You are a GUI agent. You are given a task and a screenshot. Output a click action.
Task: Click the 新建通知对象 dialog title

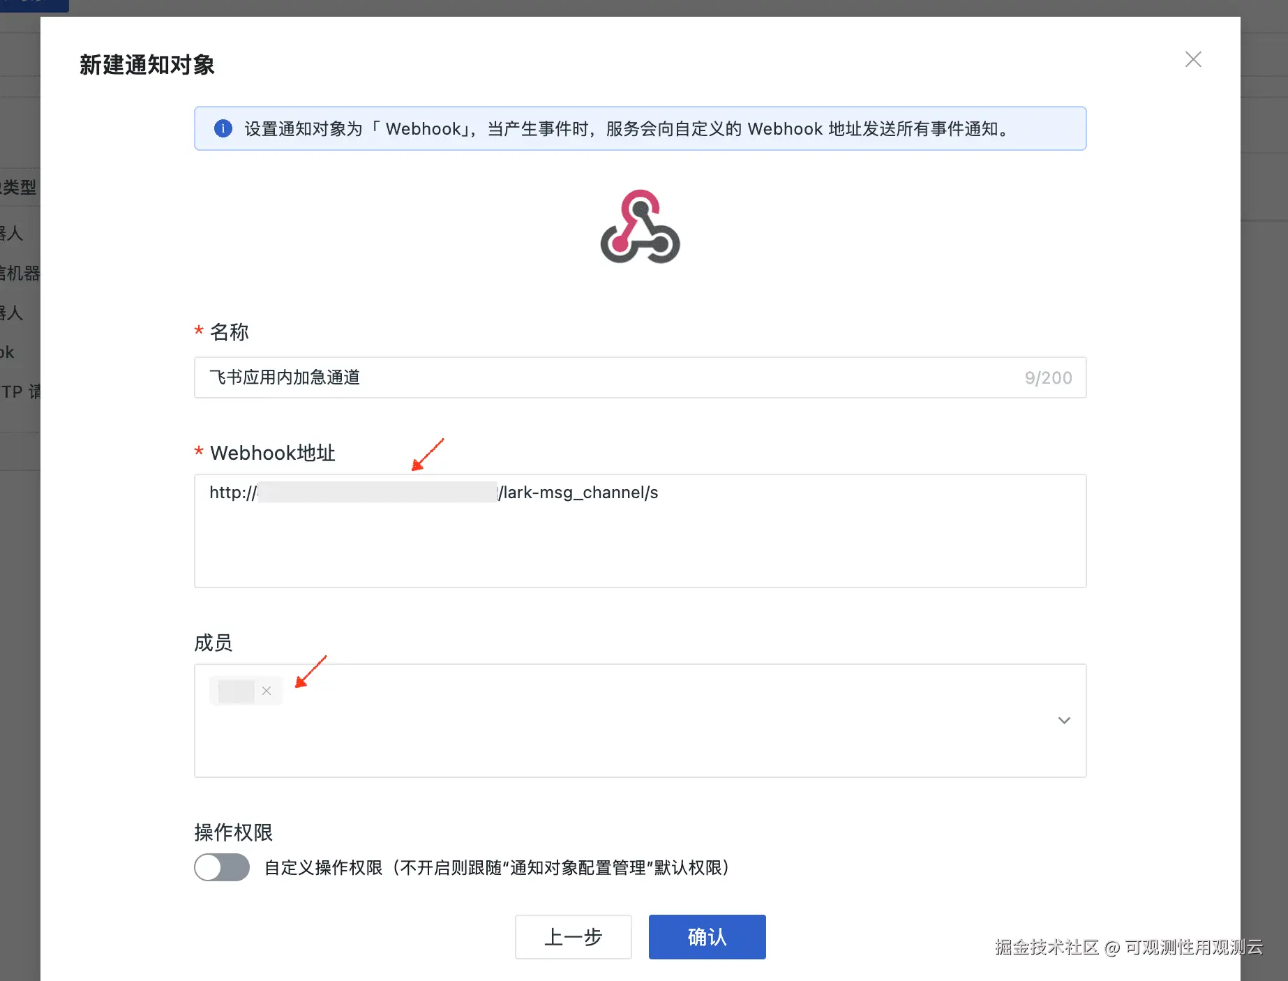(x=147, y=64)
